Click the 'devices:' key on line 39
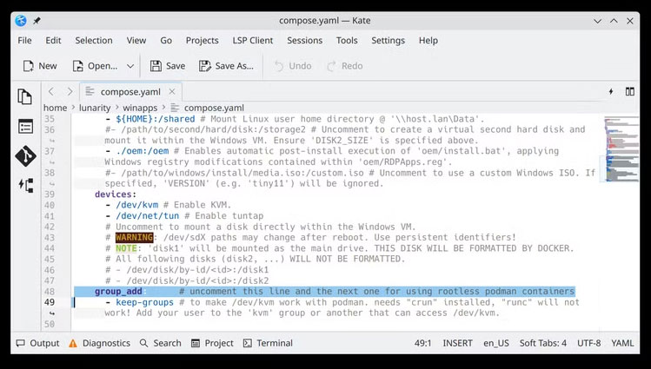 (x=116, y=194)
